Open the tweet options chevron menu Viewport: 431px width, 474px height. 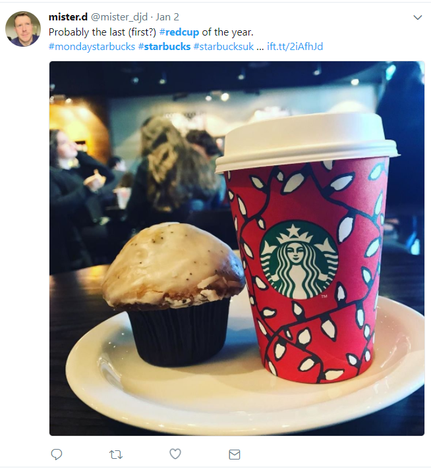(418, 18)
